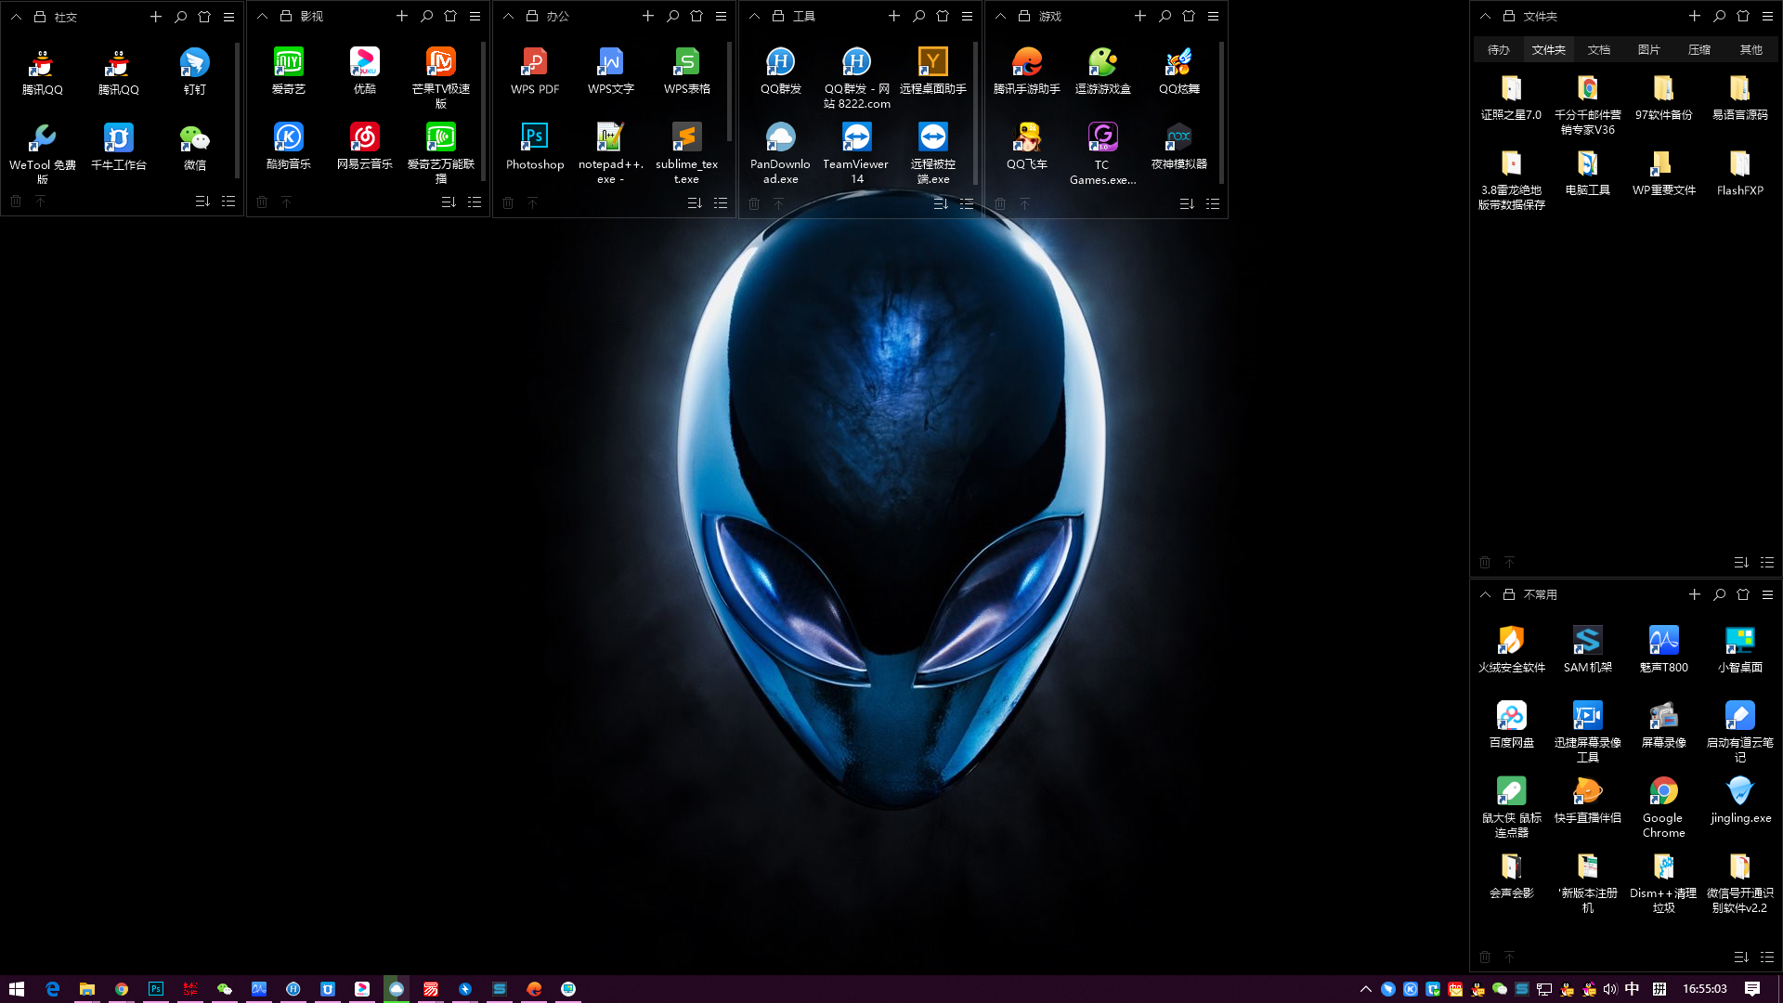Collapse the 影视 group panel
The height and width of the screenshot is (1003, 1783).
pyautogui.click(x=262, y=17)
